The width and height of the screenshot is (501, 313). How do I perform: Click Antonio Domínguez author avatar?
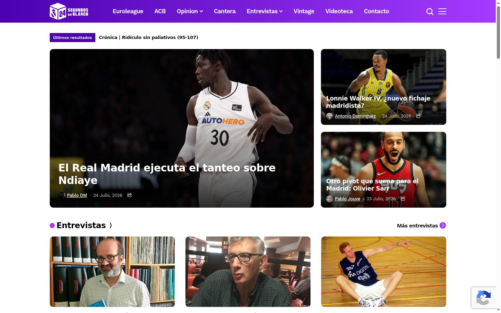(329, 116)
